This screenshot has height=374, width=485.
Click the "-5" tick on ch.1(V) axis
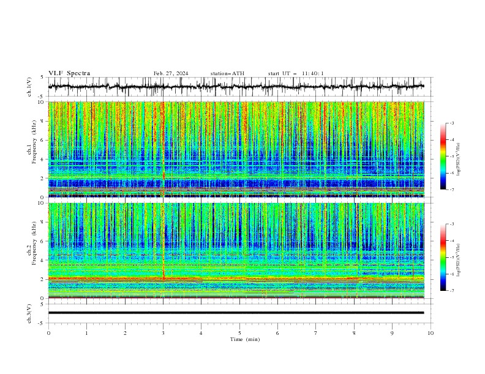tap(42, 97)
